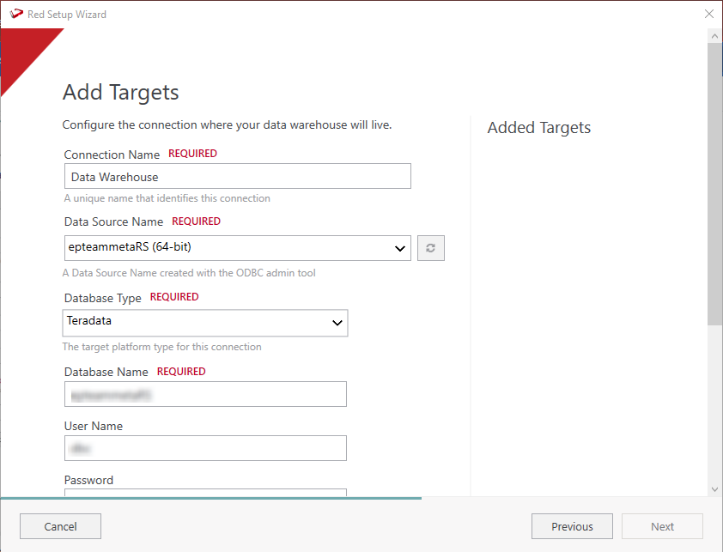Screen dimensions: 723x552
Task: Click the wizard progress bar
Action: coord(210,498)
